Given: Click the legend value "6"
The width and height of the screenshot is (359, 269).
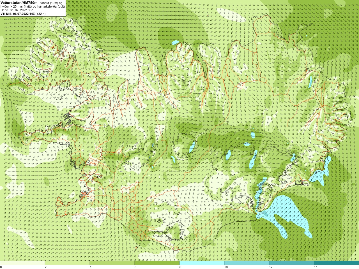Looking at the screenshot, I should click(x=135, y=267).
